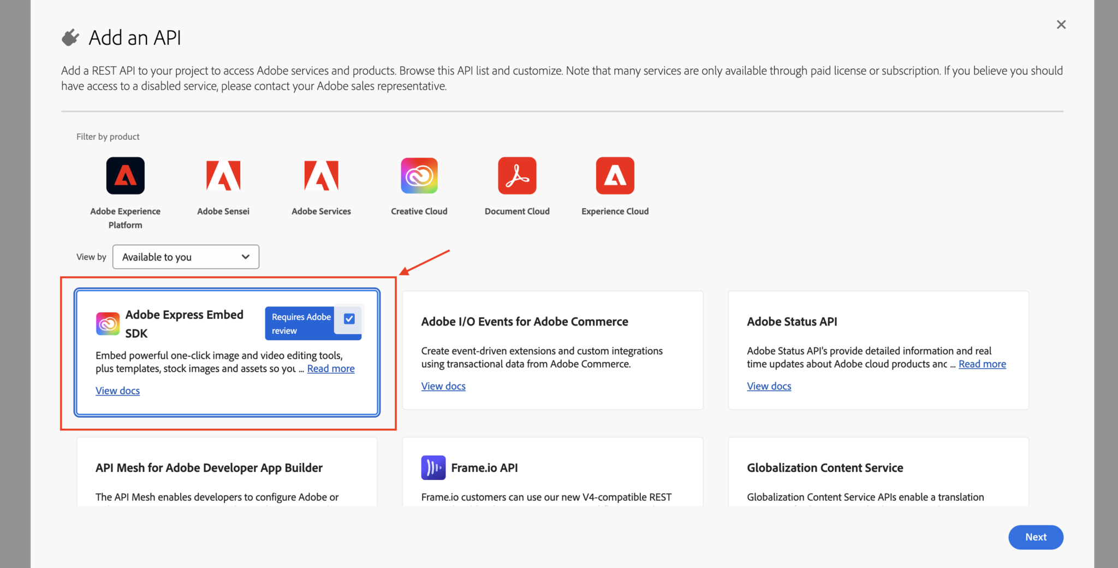Select the Adobe Status API card

(x=878, y=350)
